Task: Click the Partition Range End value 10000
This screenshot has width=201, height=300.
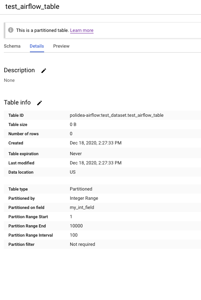Action: [x=76, y=226]
